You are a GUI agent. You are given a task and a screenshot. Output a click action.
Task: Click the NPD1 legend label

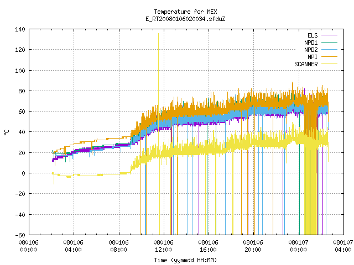[x=311, y=43]
